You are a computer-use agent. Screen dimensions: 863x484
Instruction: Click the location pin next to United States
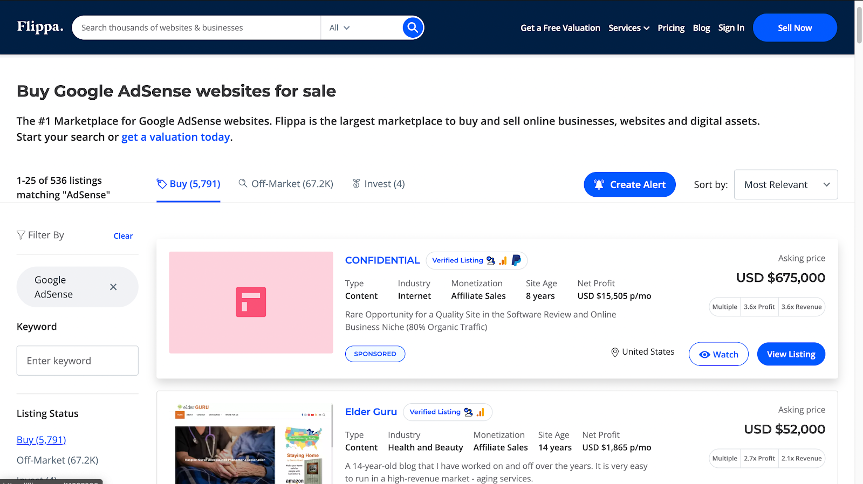615,352
